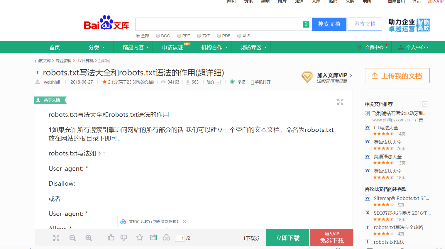
Task: Click the green badge number 2 icon
Action: (306, 24)
